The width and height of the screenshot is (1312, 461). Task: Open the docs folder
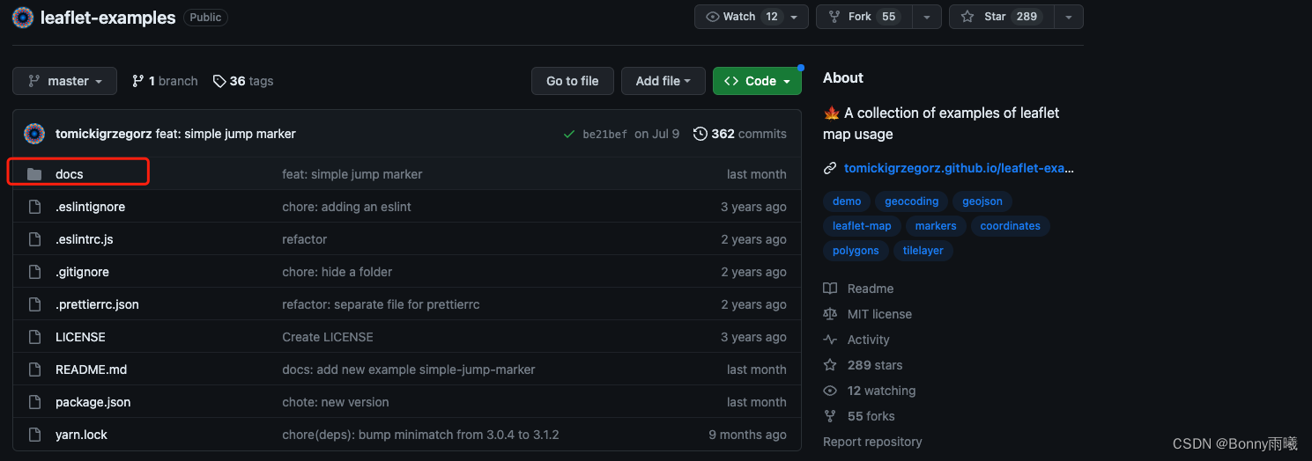[x=69, y=174]
